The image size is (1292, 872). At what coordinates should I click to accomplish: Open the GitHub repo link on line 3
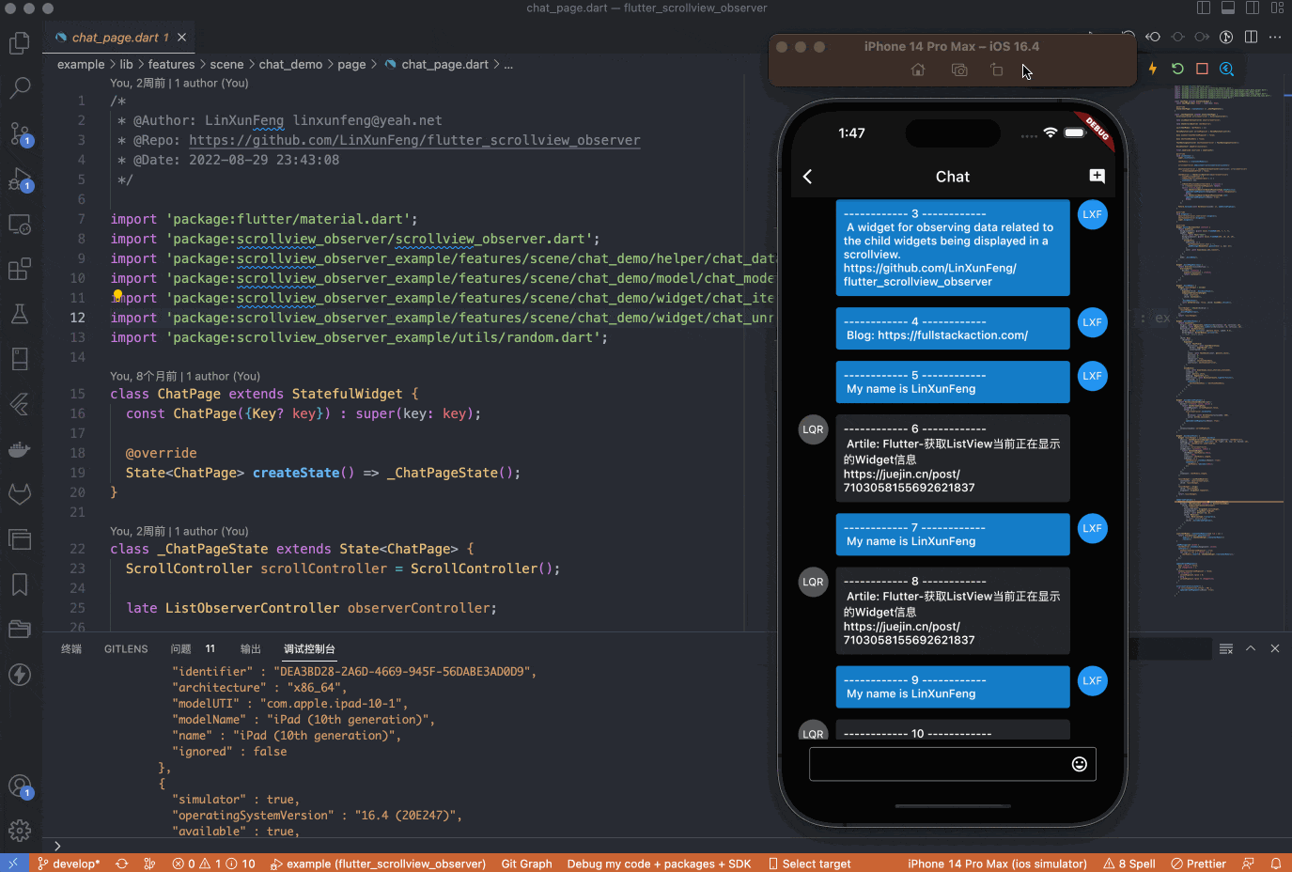(x=414, y=140)
